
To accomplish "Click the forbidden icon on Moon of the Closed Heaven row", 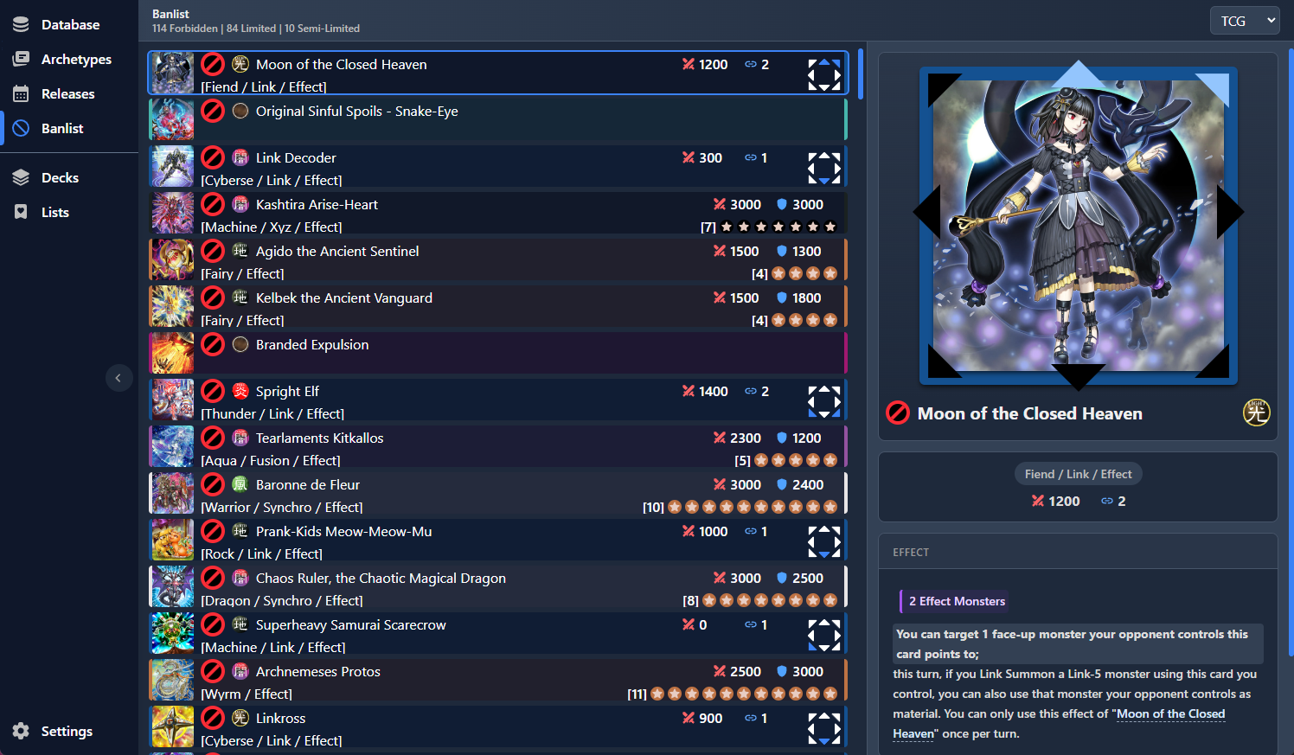I will tap(213, 64).
